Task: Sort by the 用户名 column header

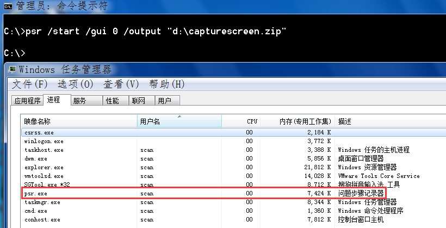Action: [x=179, y=121]
